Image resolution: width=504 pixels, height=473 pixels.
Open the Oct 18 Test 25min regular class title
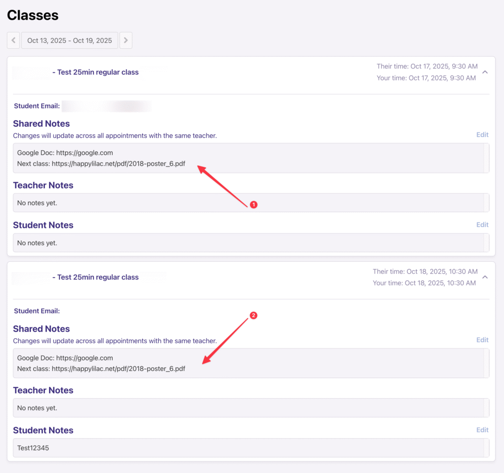pos(97,277)
